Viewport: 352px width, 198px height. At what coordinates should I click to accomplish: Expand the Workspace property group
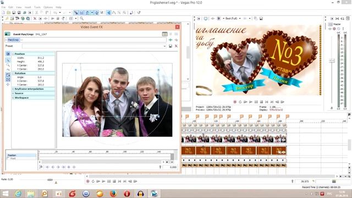(x=13, y=98)
